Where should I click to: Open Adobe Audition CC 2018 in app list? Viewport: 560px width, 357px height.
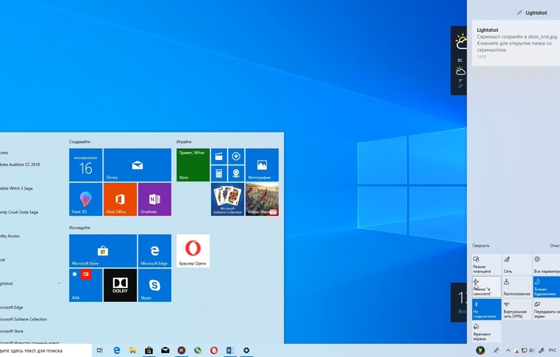[x=19, y=165]
